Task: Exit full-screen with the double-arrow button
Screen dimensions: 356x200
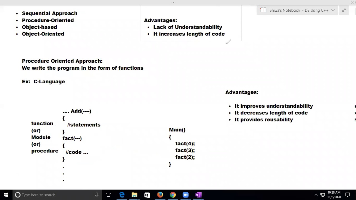Action: 344,10
